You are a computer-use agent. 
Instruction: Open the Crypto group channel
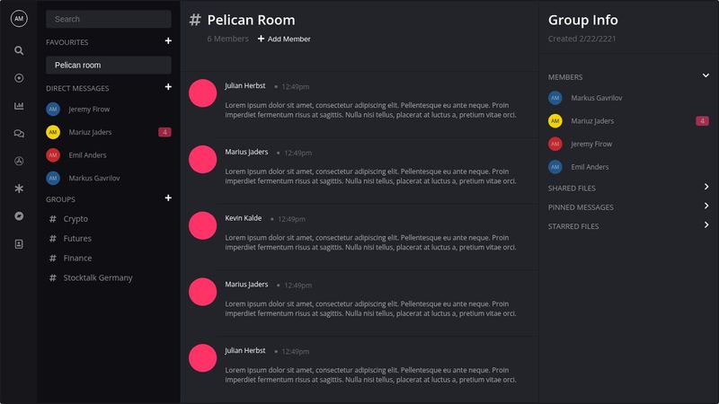click(x=75, y=219)
